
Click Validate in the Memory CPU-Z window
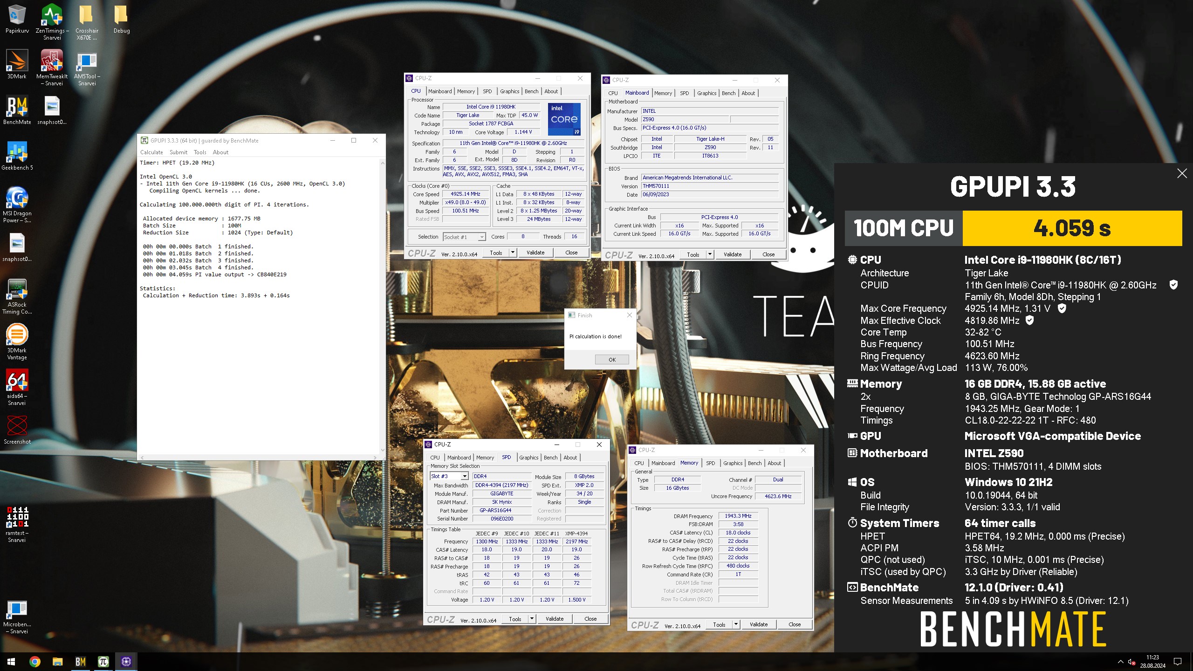pyautogui.click(x=758, y=624)
